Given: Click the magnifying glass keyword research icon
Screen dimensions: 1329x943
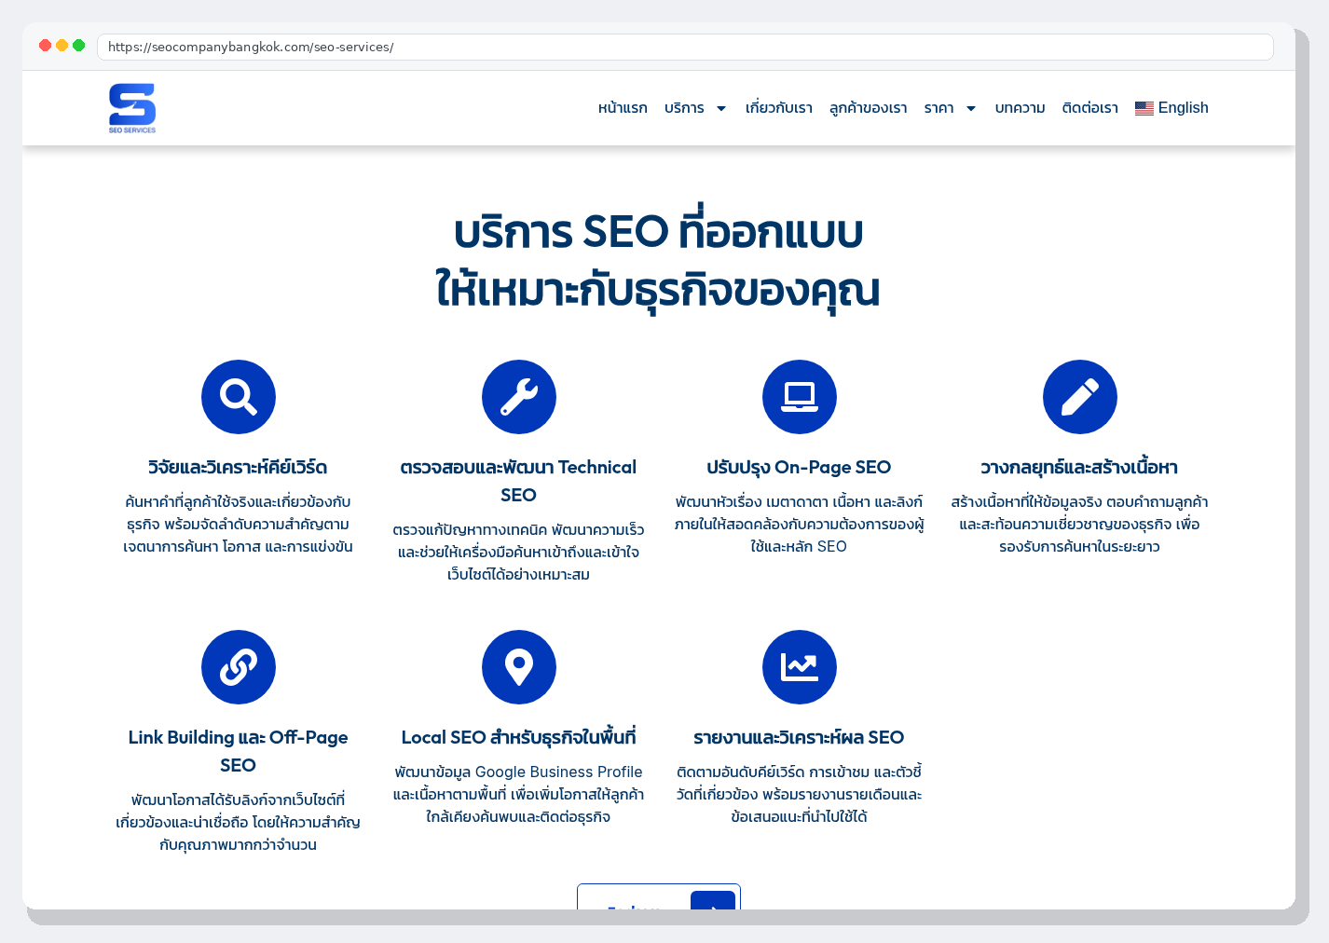Looking at the screenshot, I should [239, 397].
